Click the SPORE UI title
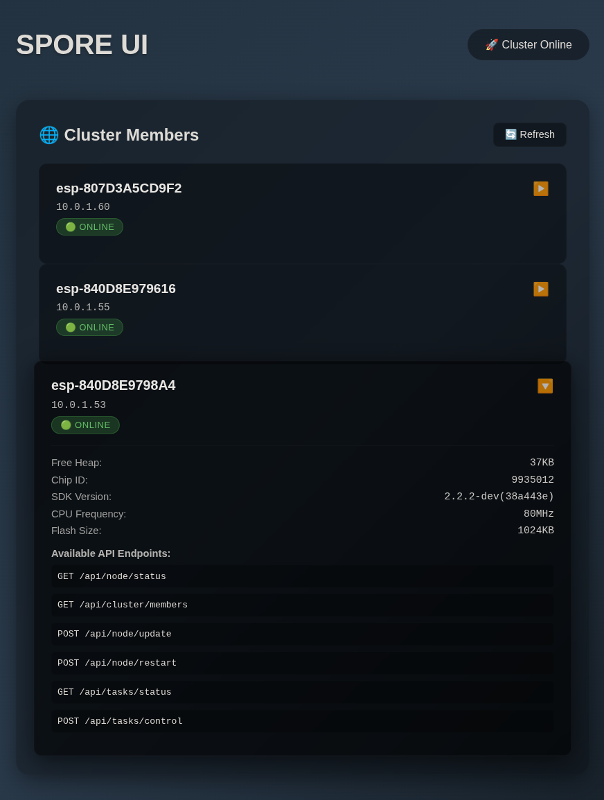604x800 pixels. pos(82,44)
